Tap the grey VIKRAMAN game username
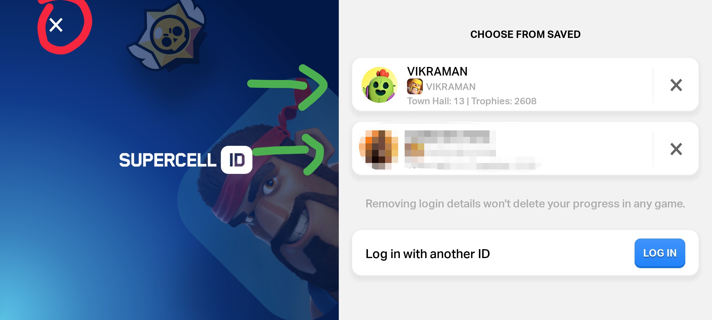The height and width of the screenshot is (320, 712). coord(451,87)
